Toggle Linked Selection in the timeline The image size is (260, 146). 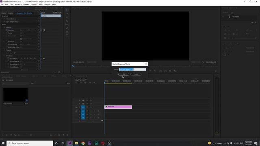click(85, 83)
